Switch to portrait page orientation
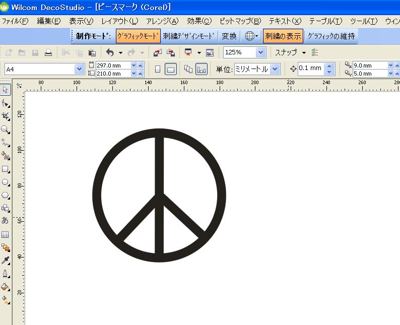The image size is (400, 325). pyautogui.click(x=158, y=69)
